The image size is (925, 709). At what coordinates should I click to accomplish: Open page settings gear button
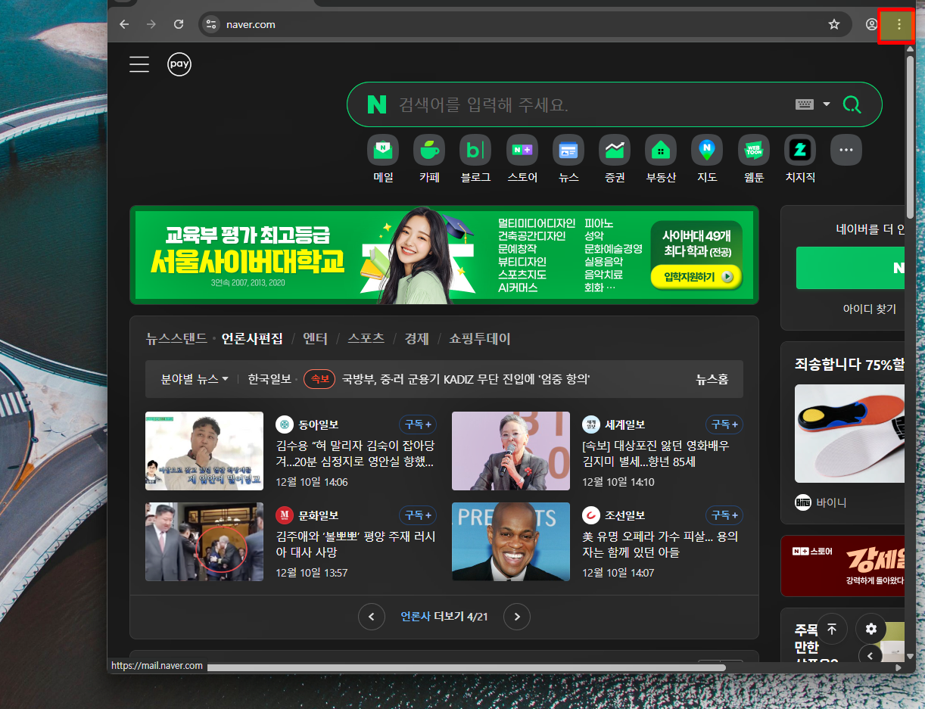tap(871, 629)
